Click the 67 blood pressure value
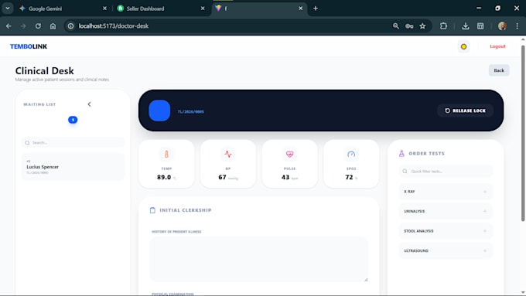This screenshot has height=296, width=526. [x=222, y=177]
